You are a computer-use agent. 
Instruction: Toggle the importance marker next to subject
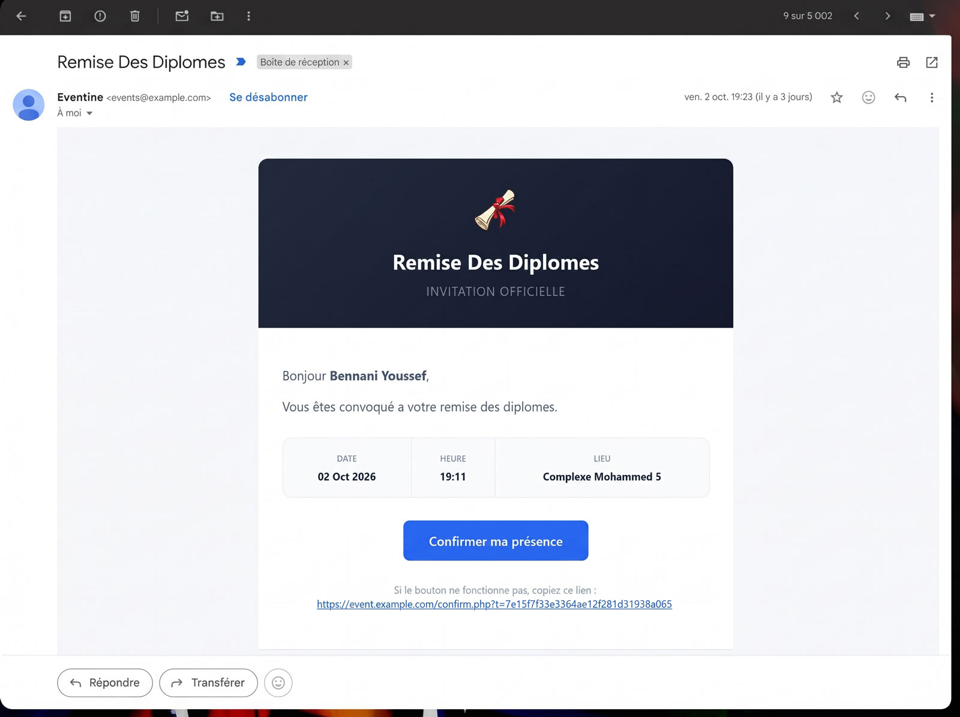[241, 62]
